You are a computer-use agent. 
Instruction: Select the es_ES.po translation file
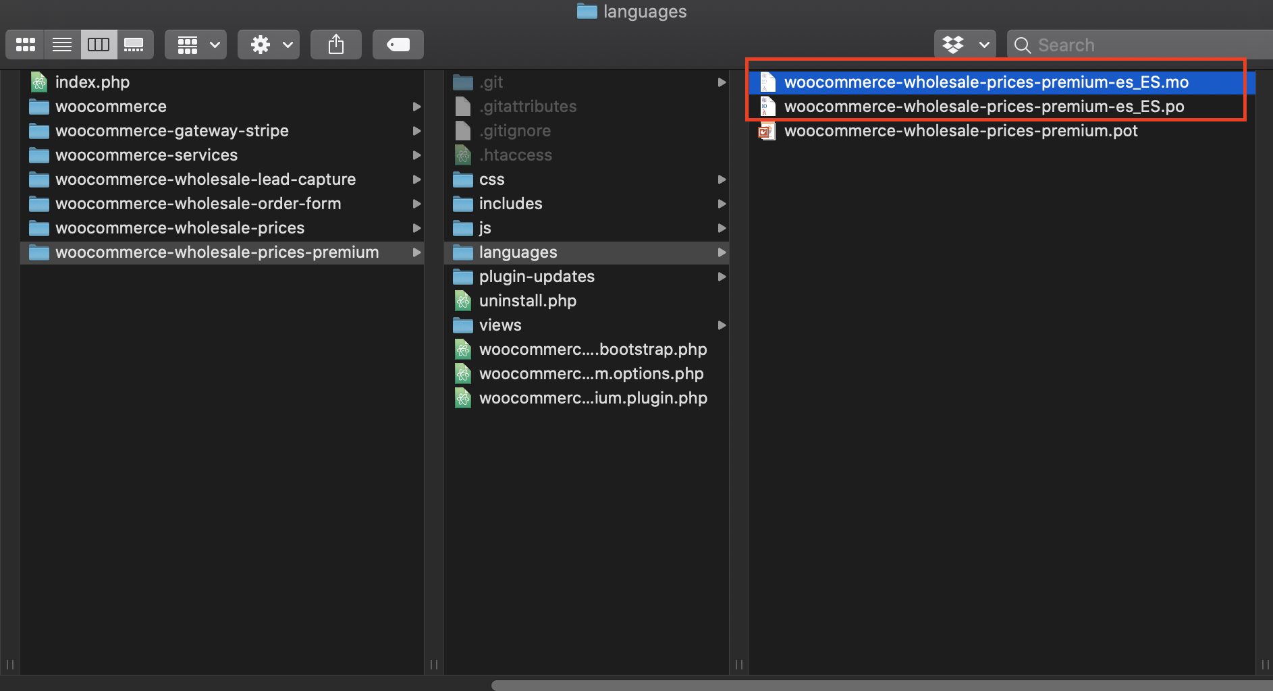(983, 107)
